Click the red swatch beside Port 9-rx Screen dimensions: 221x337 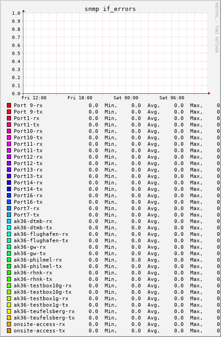coord(9,105)
